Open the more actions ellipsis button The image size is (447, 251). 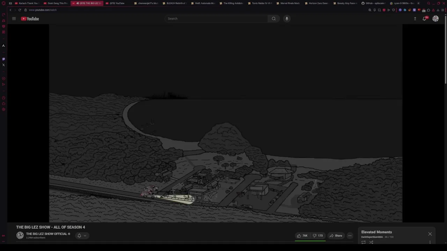tap(350, 236)
